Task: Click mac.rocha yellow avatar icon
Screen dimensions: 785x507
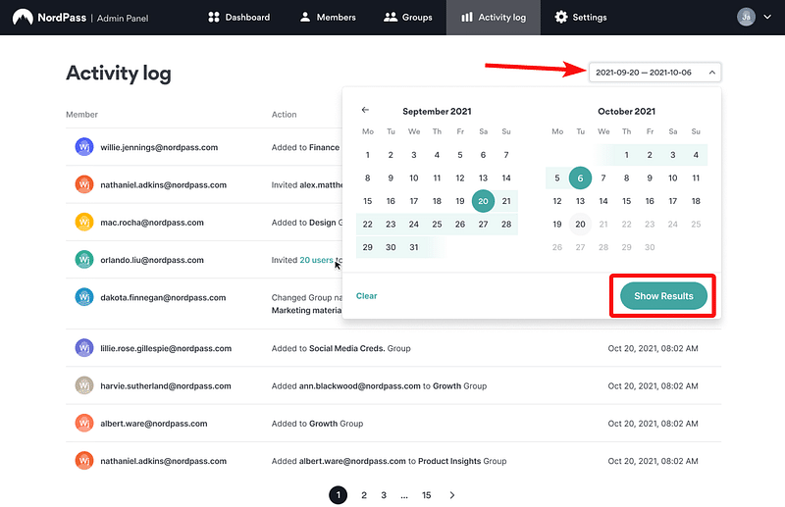Action: pos(84,223)
